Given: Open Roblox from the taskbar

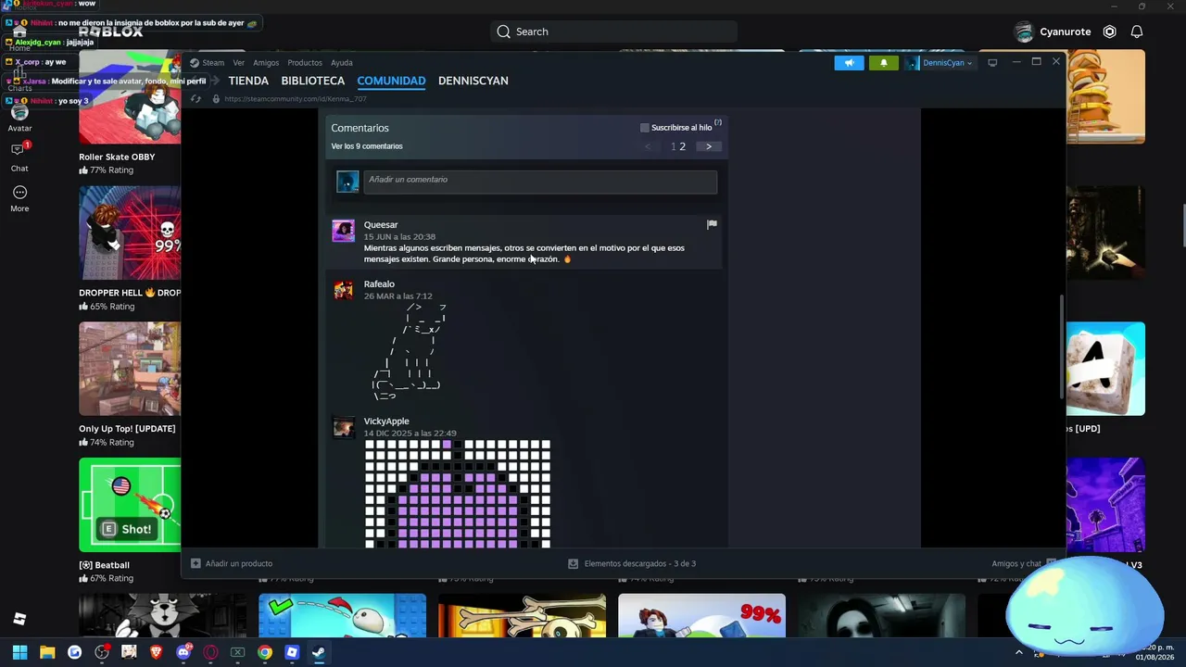Looking at the screenshot, I should coord(292,652).
